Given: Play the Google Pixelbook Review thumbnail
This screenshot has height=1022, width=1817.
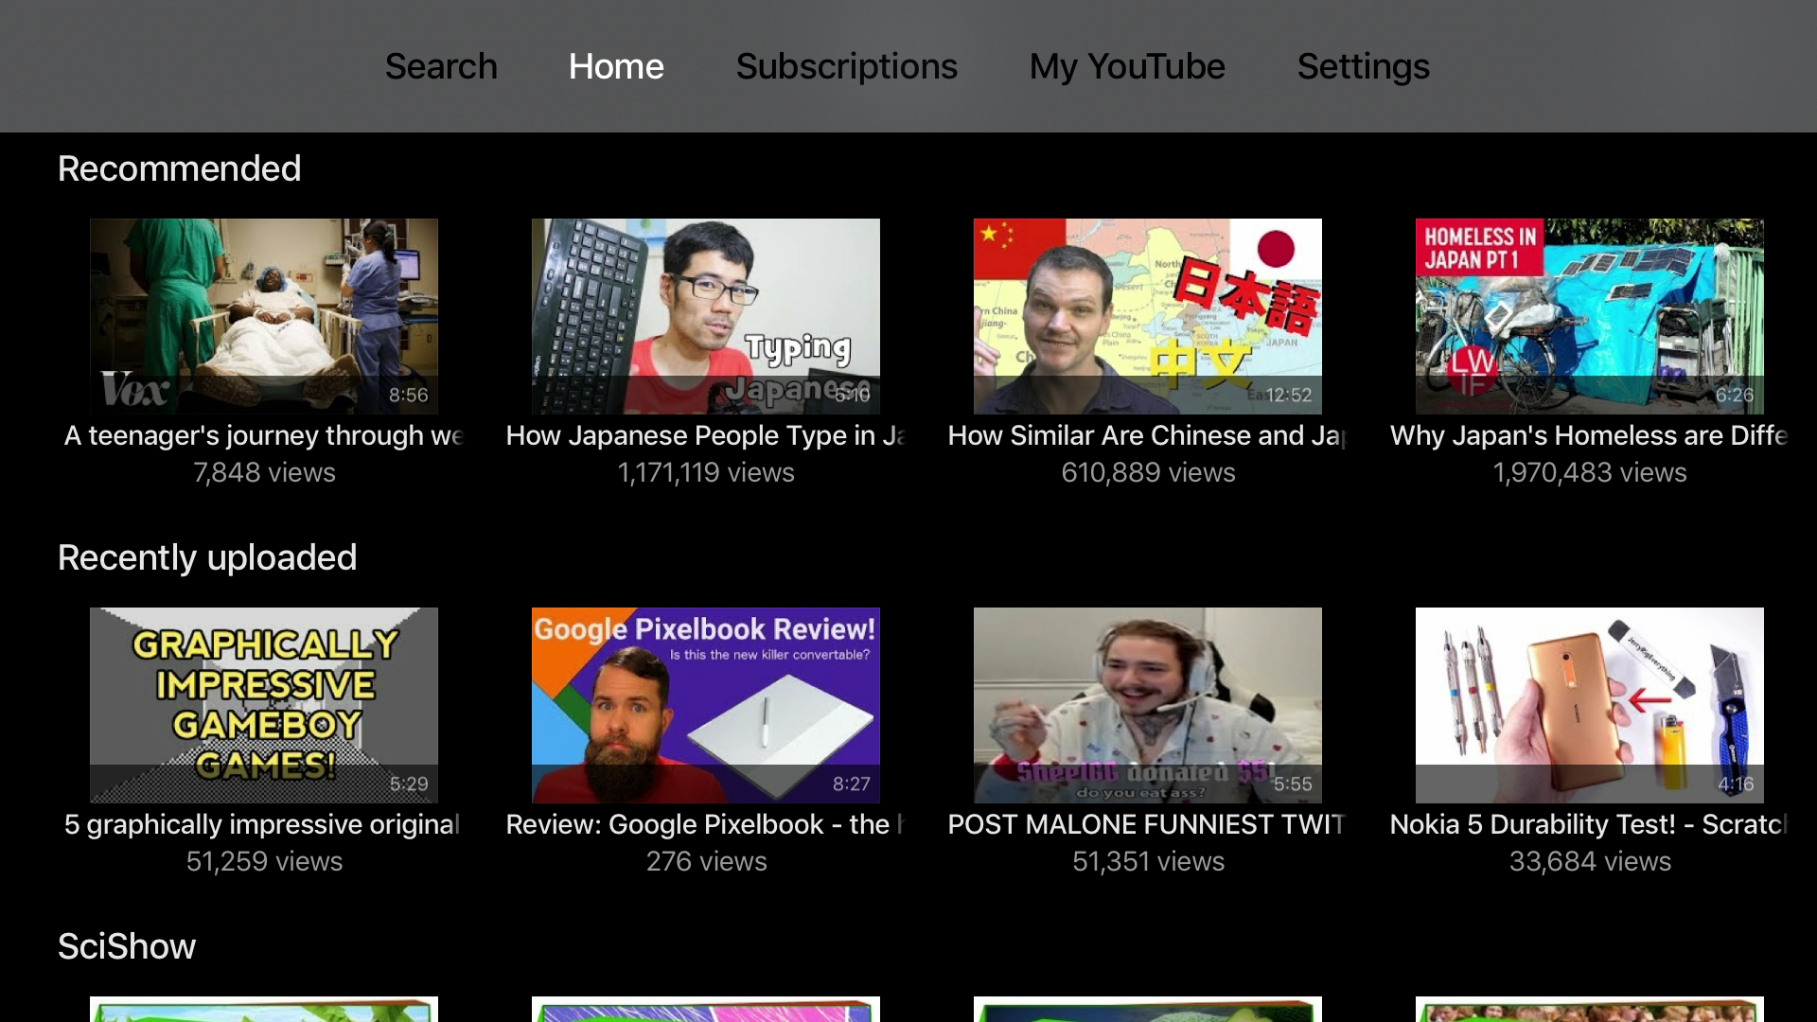Looking at the screenshot, I should 706,705.
